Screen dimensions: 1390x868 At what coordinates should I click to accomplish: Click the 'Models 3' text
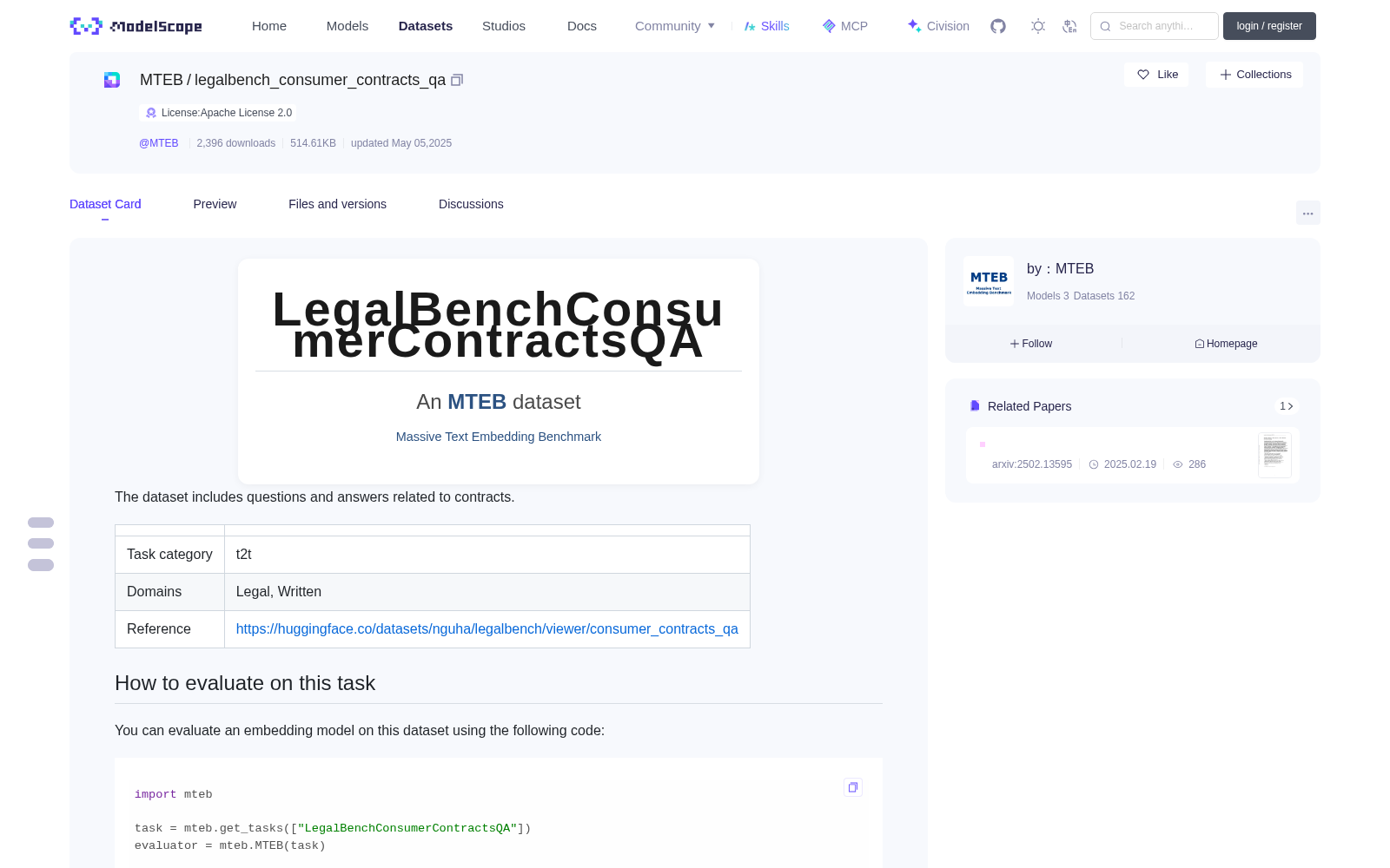1048,296
